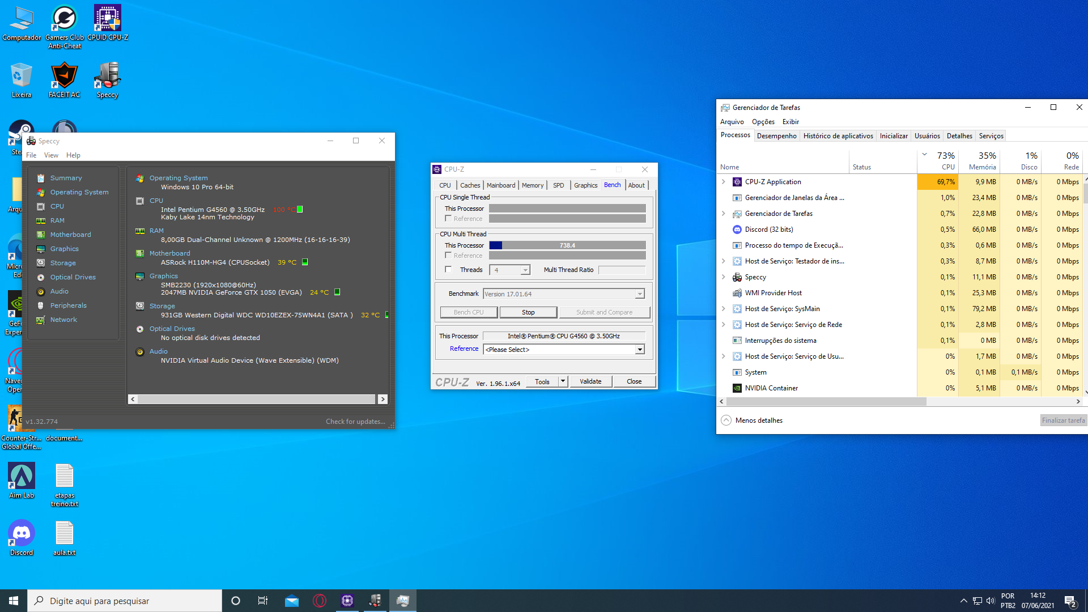The width and height of the screenshot is (1088, 612).
Task: Expand CPU-Z Application process in Task Manager
Action: pos(724,182)
